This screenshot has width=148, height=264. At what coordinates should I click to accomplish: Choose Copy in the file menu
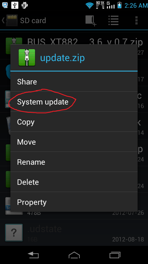[x=74, y=122]
